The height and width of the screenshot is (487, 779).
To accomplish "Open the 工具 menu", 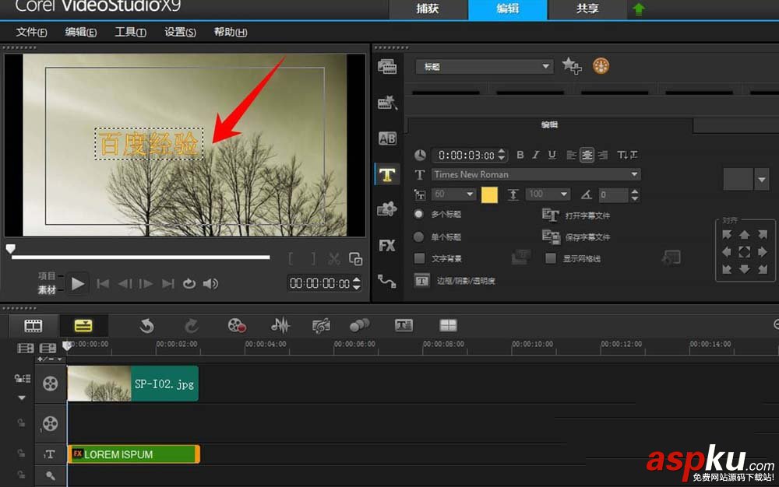I will [131, 32].
